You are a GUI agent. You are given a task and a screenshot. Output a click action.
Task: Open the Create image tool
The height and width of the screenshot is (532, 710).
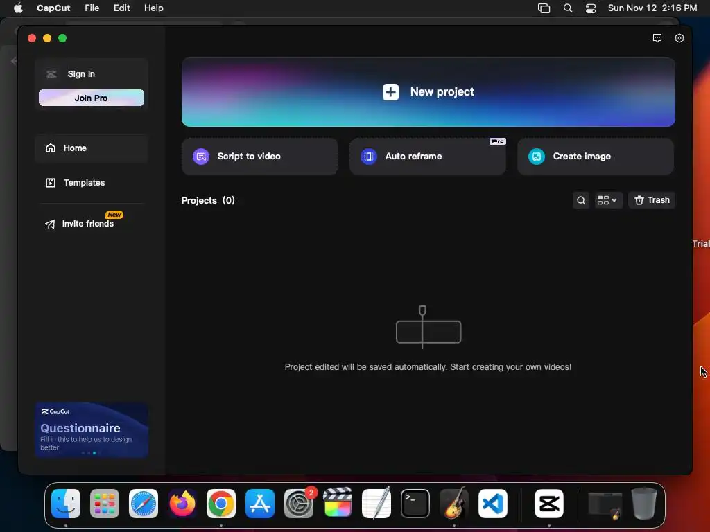[x=596, y=156]
